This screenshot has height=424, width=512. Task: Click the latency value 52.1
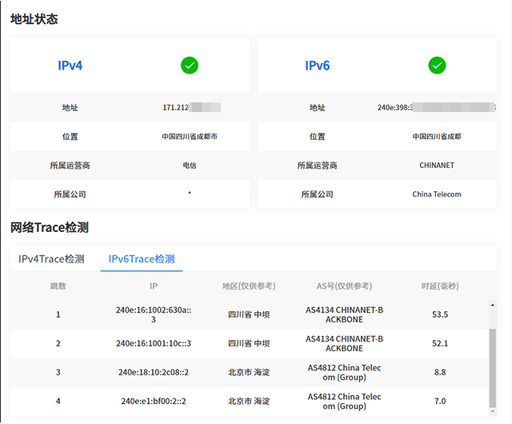point(440,343)
